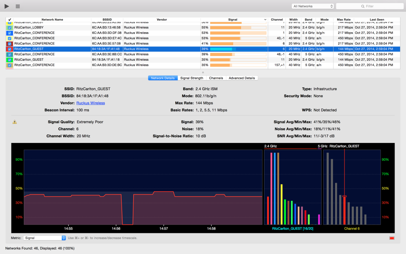Toggle the select-all checkmark column header

coord(10,20)
